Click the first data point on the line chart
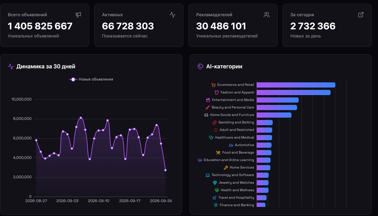Image resolution: width=378 pixels, height=216 pixels. tap(36, 140)
